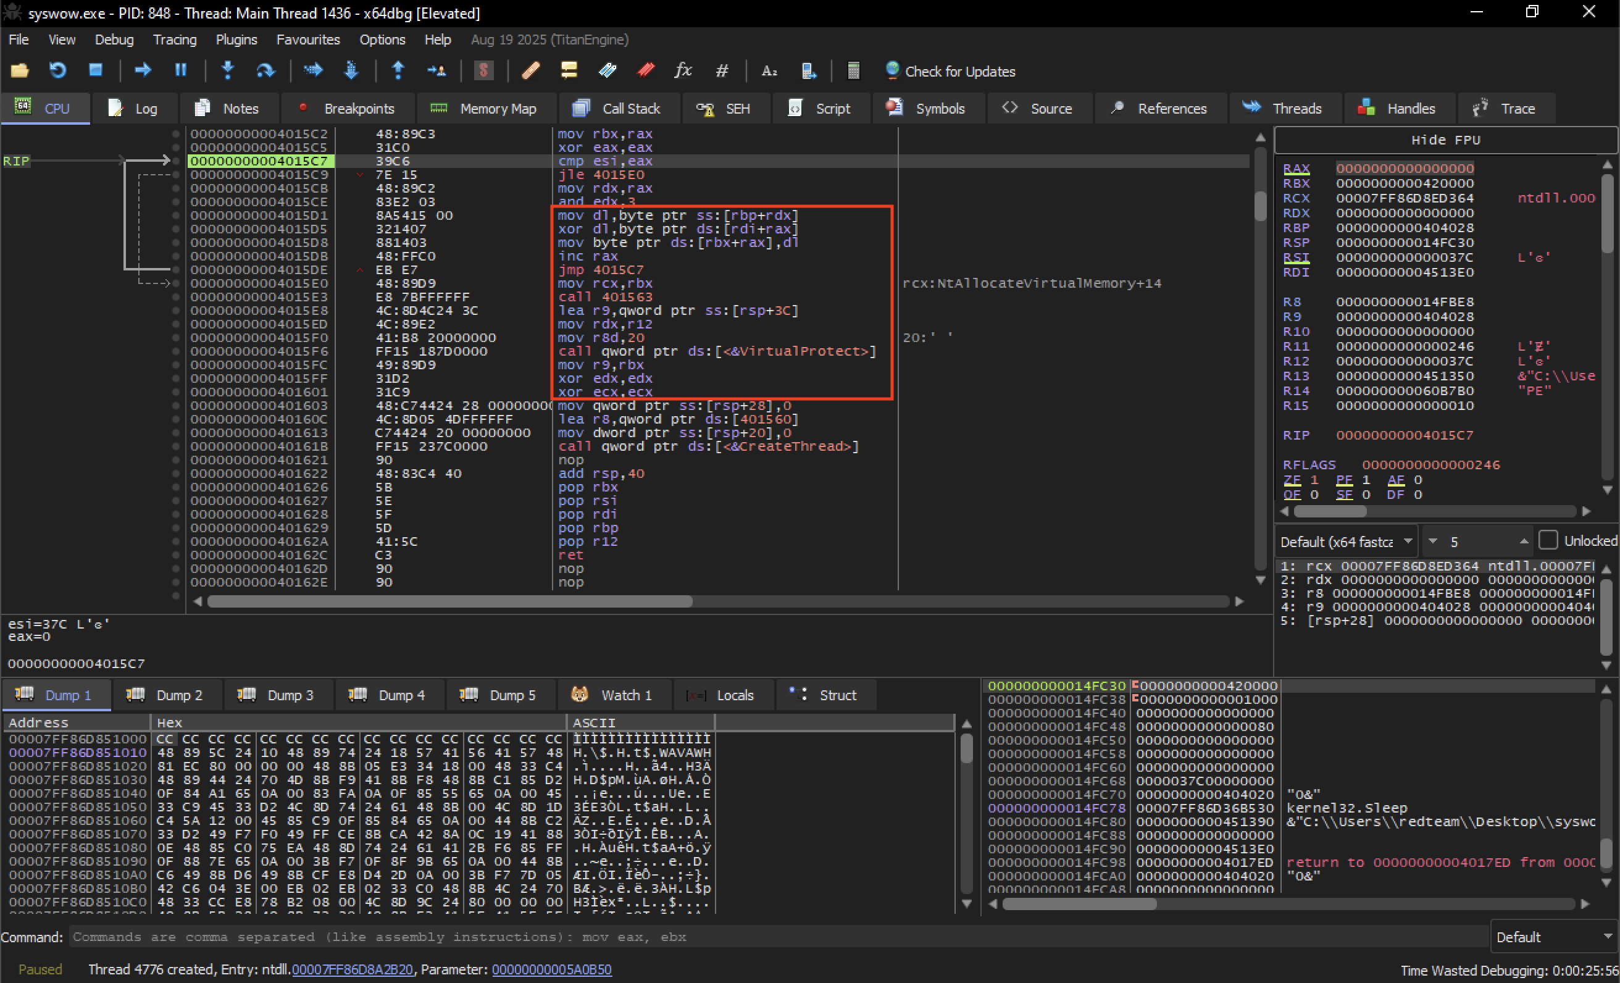Toggle the Unlocked checkbox

(x=1548, y=540)
